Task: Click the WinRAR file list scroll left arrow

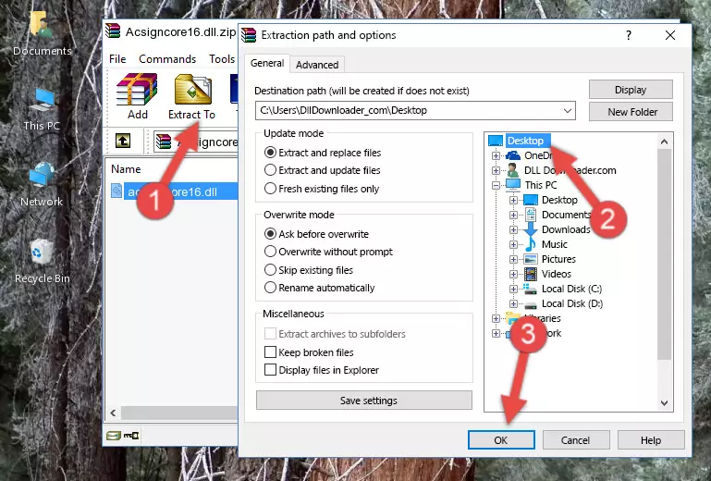Action: coord(113,413)
